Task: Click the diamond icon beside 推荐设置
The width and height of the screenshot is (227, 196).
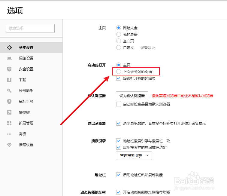Action: (9, 145)
